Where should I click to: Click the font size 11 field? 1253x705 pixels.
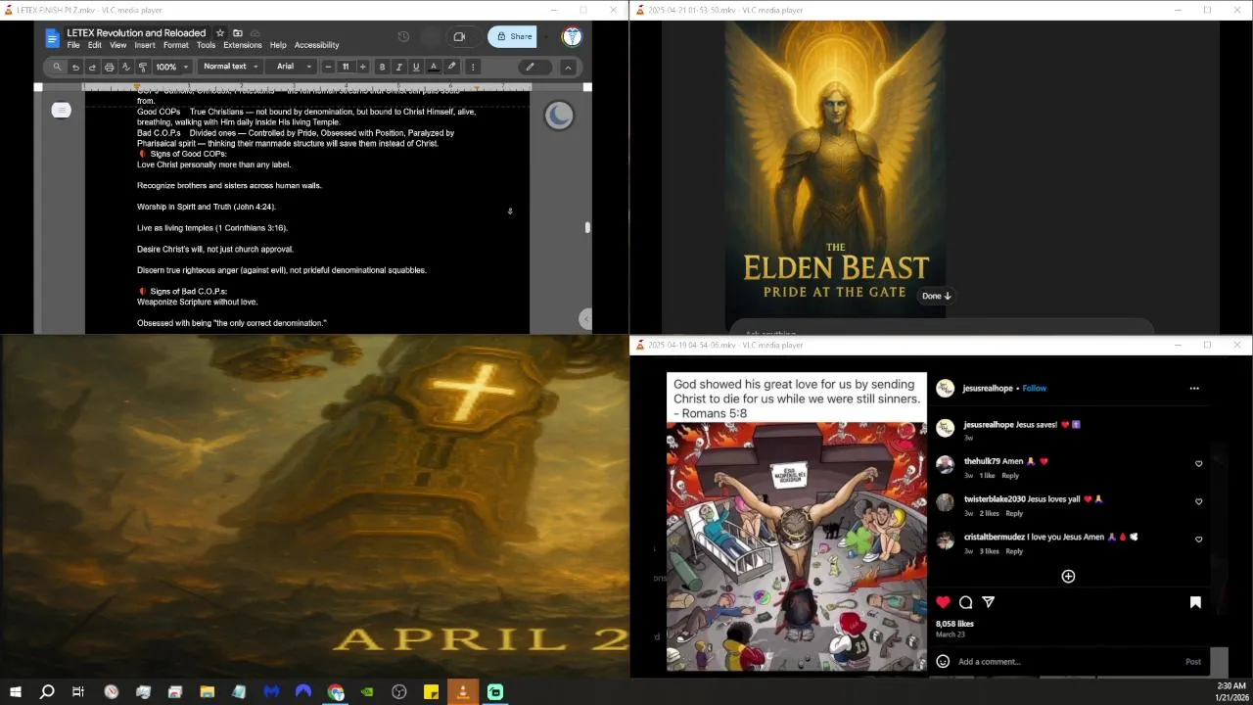pos(346,67)
